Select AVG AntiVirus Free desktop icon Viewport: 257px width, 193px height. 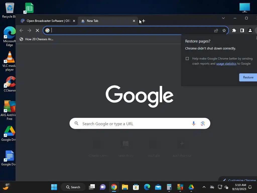click(9, 110)
